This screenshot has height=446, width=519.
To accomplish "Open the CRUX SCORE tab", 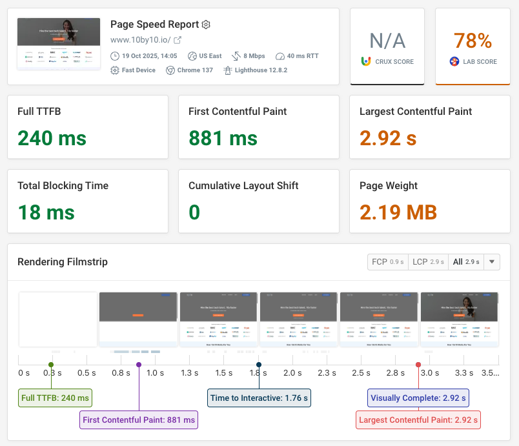I will tap(387, 46).
